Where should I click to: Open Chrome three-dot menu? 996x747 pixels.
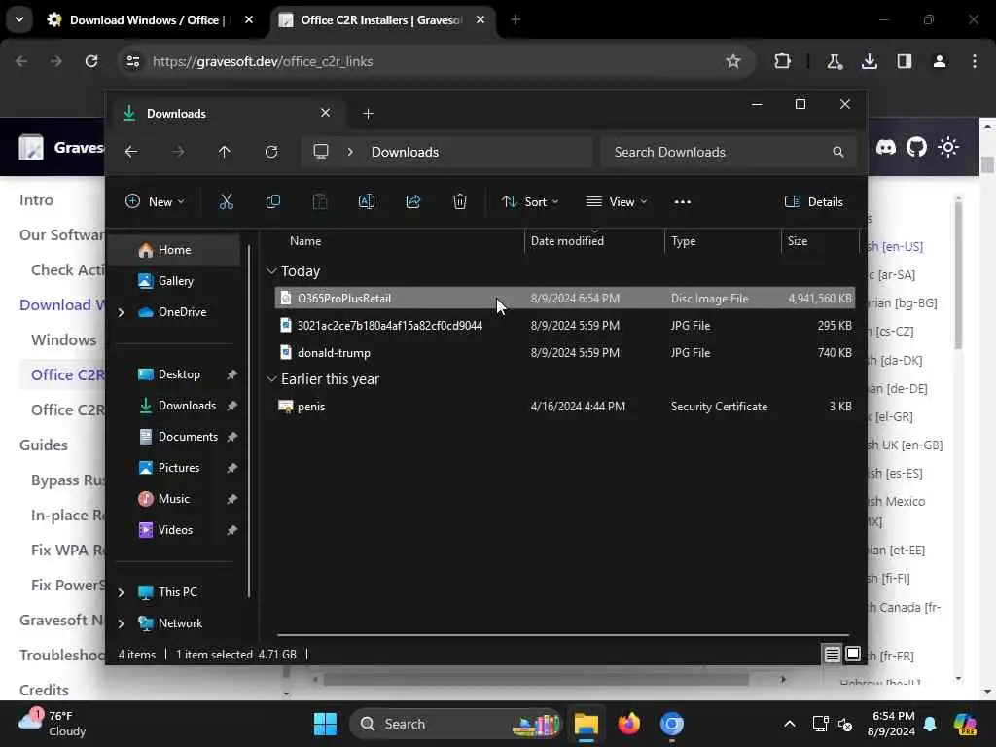[975, 61]
